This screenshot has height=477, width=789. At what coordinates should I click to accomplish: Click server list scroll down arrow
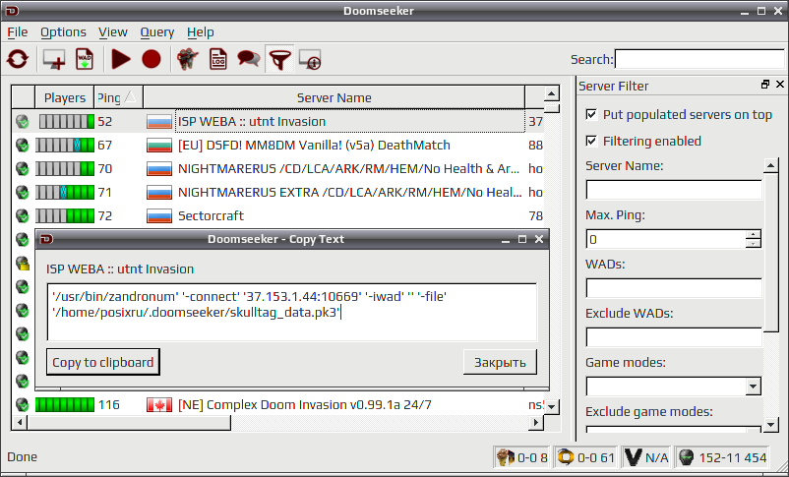tap(552, 406)
